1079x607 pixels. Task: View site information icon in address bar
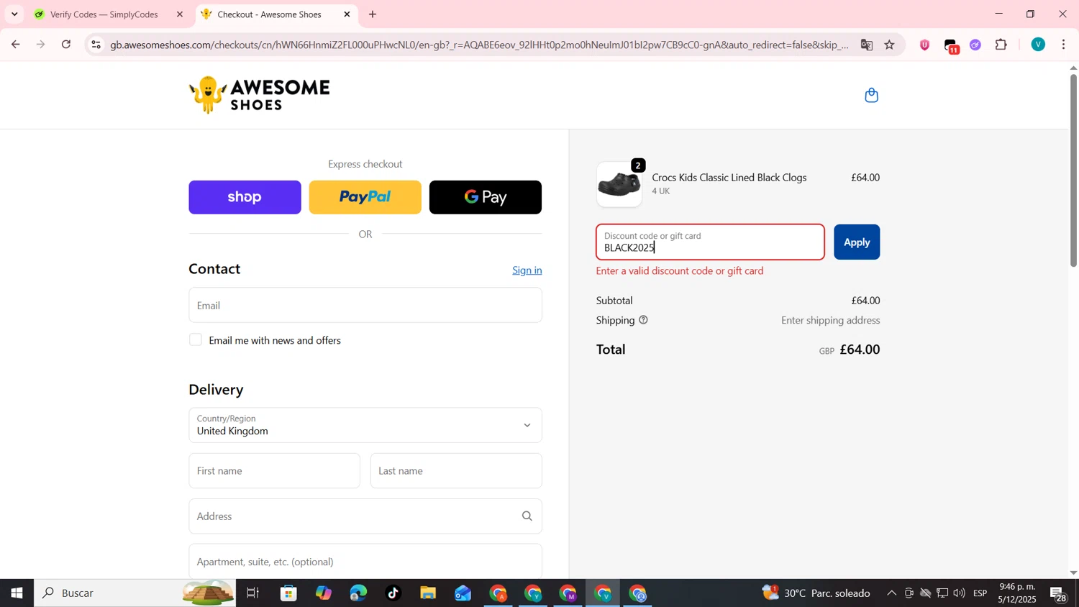click(x=96, y=45)
